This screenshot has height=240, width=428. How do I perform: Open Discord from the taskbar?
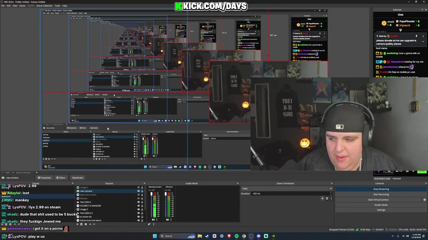click(258, 236)
